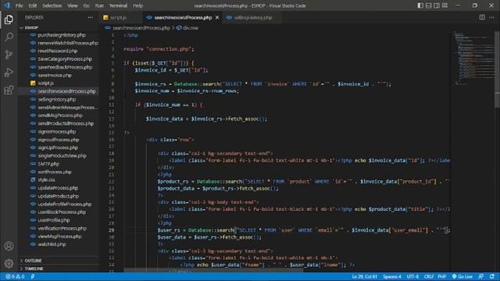Toggle the bottom panel layout icon
This screenshot has height=281, width=500.
(429, 5)
